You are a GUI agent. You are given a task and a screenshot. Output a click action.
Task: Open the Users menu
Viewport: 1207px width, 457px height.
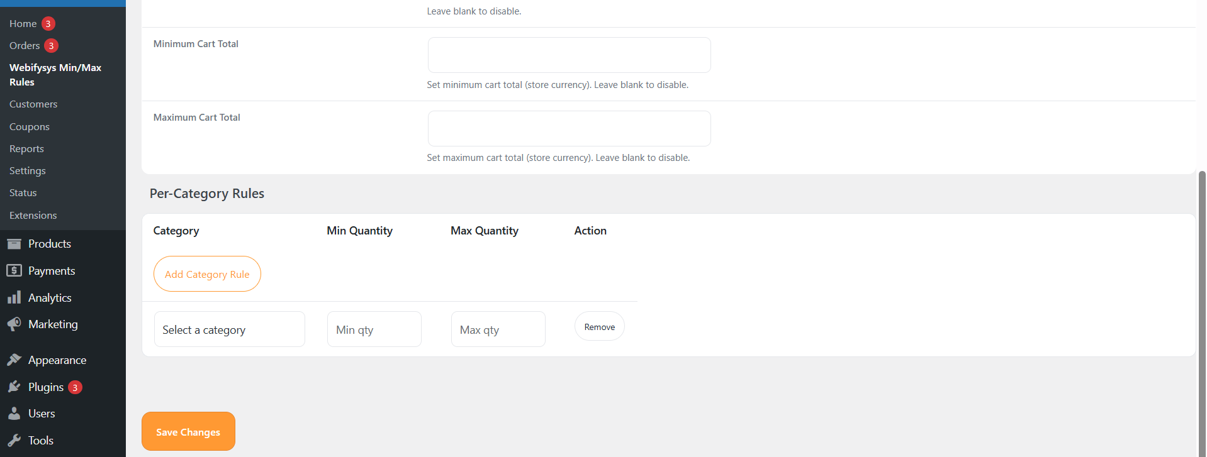click(x=42, y=414)
